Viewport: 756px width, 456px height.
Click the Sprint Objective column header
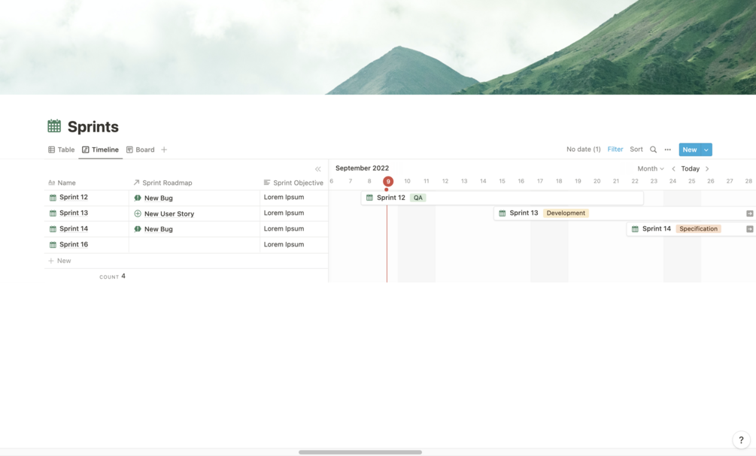(293, 183)
